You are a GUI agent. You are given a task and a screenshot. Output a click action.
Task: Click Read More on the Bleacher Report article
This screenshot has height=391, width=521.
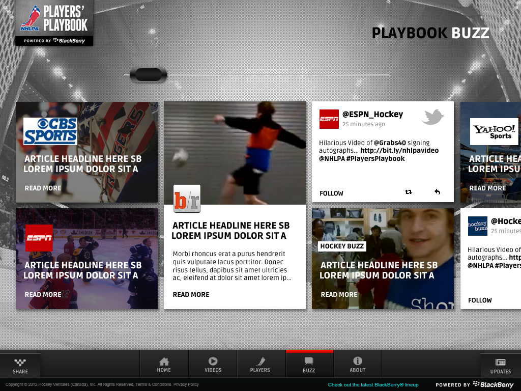coord(191,295)
